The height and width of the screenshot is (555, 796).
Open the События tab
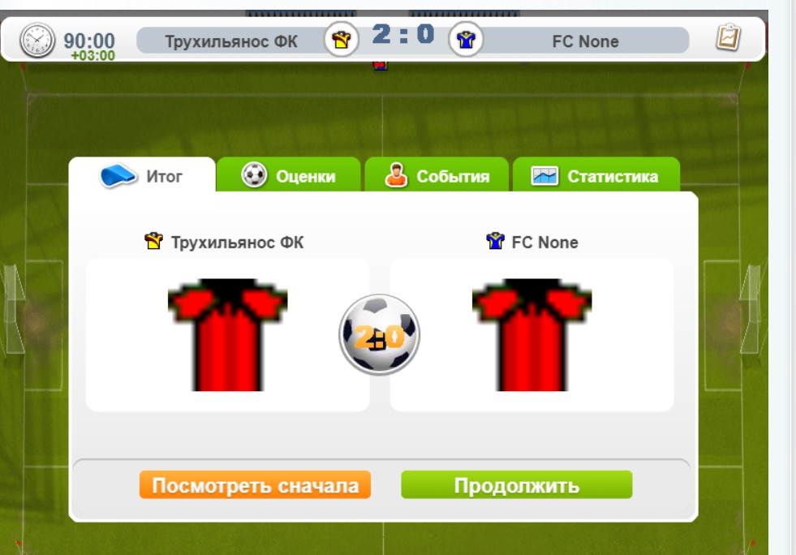pos(437,174)
